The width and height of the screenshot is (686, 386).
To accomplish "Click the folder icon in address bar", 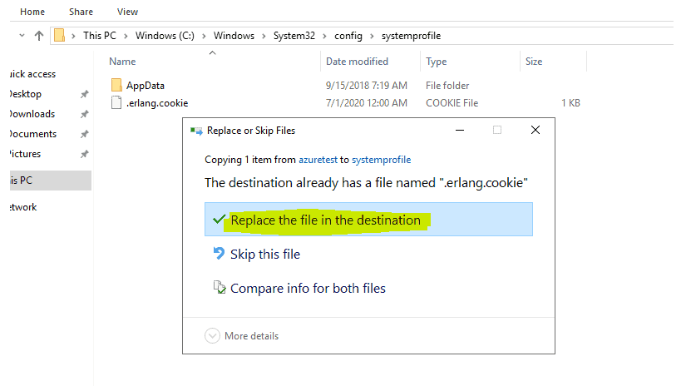I will coord(60,36).
